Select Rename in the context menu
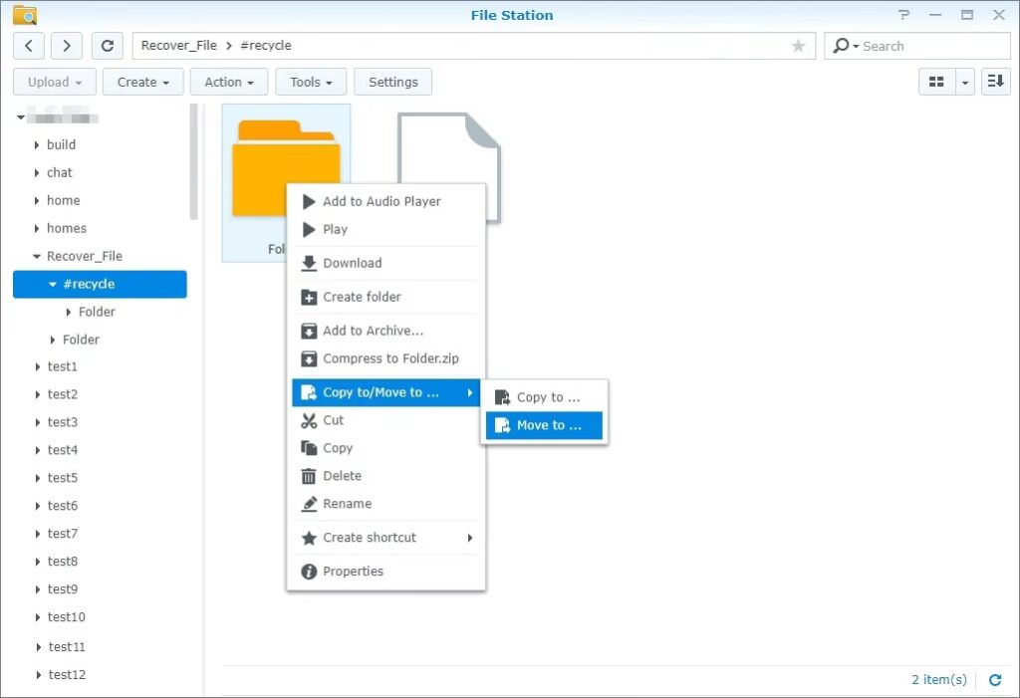 pos(347,504)
